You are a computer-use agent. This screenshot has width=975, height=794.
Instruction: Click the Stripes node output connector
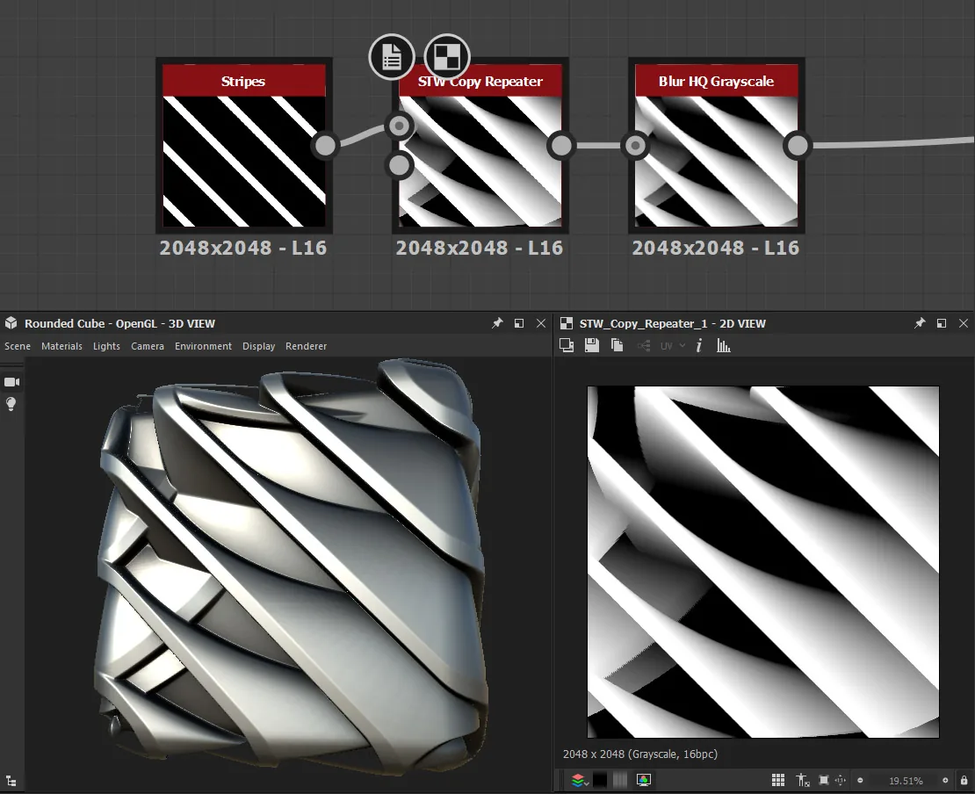(x=325, y=146)
